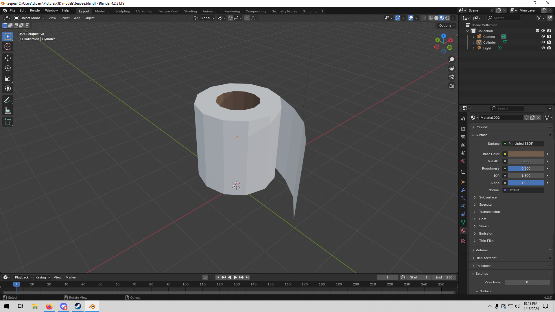Select the Select Box tool

[x=8, y=36]
